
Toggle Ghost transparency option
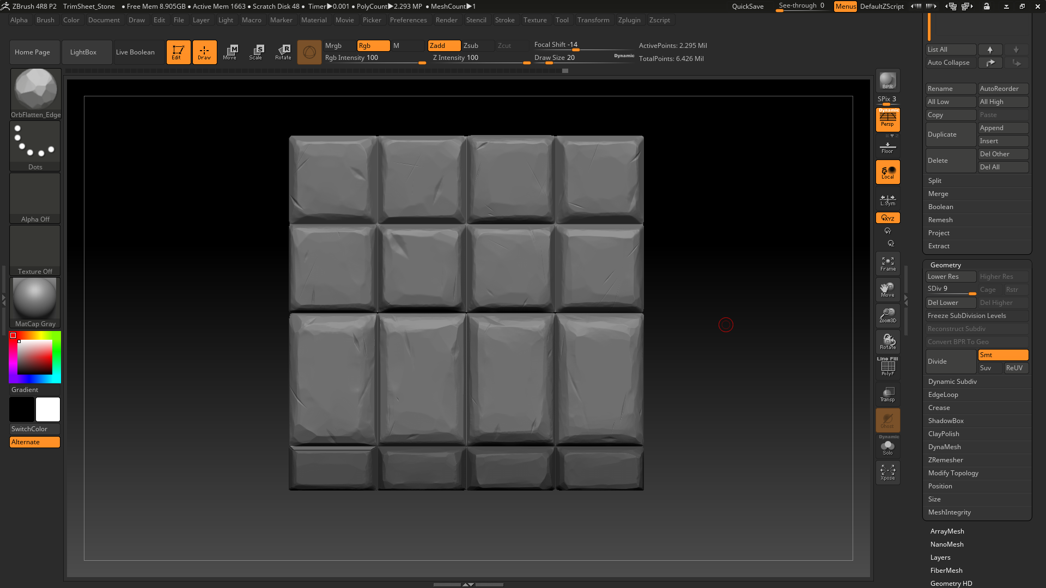(887, 420)
